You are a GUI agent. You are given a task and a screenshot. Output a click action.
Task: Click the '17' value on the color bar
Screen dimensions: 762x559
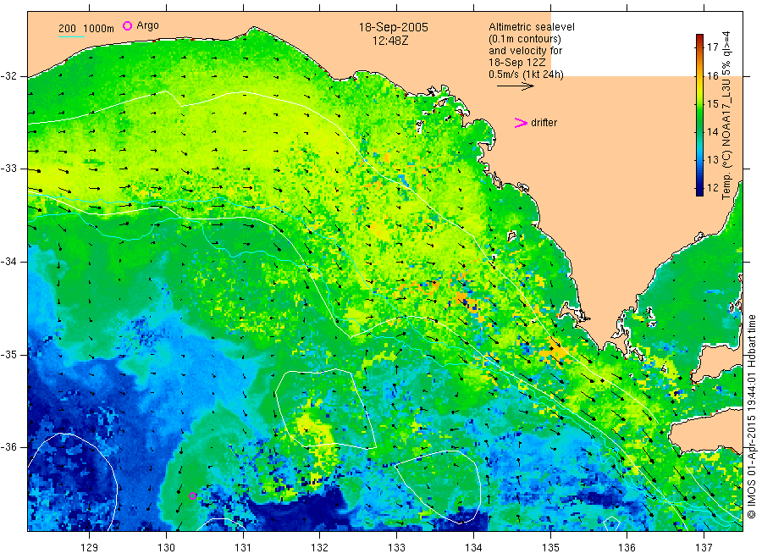click(x=712, y=47)
